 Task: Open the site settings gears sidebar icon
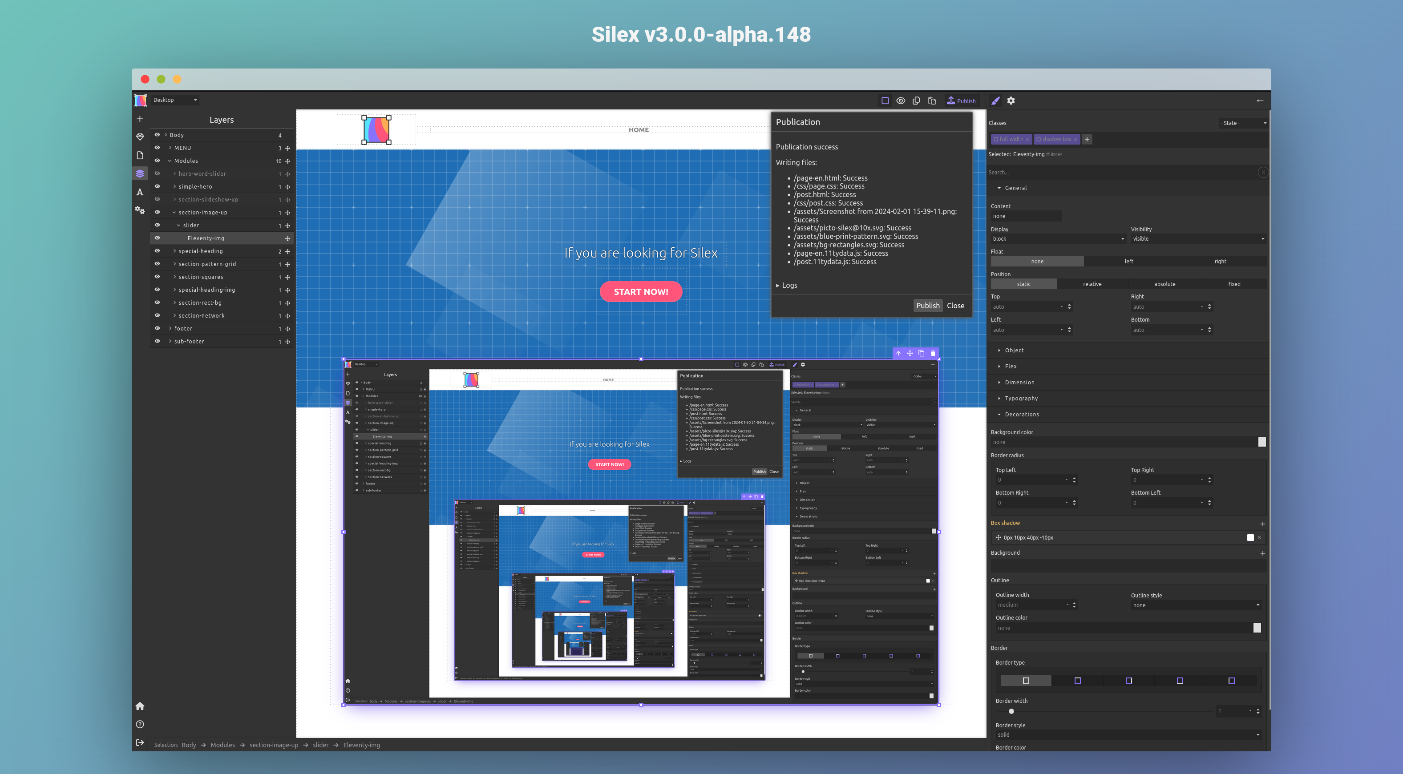tap(140, 210)
